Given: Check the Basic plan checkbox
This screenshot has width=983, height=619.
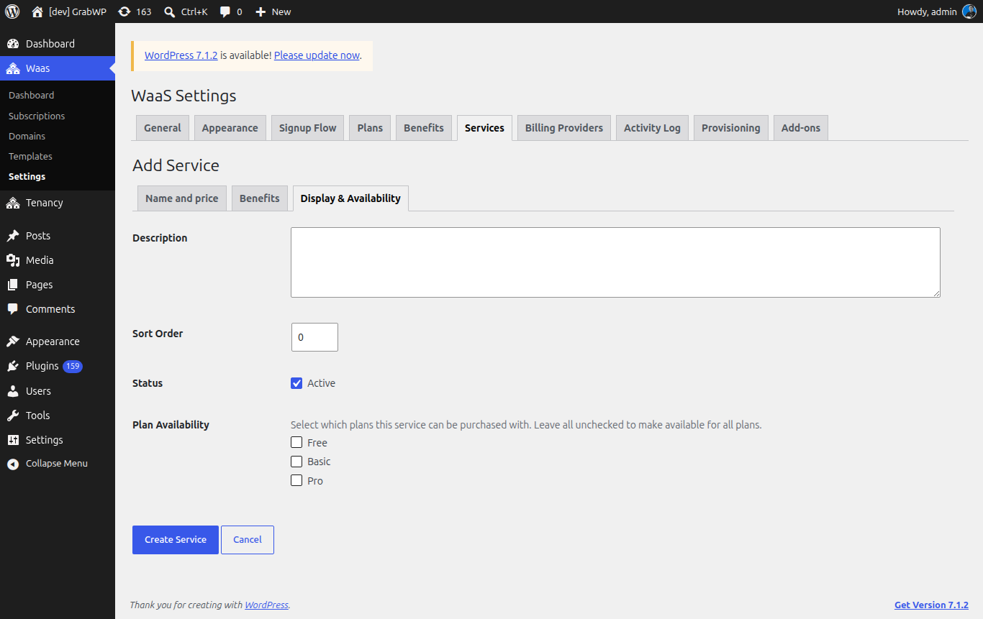Looking at the screenshot, I should 296,462.
